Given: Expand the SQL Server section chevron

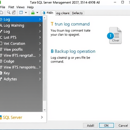Looking at the screenshot, I should 42,117.
